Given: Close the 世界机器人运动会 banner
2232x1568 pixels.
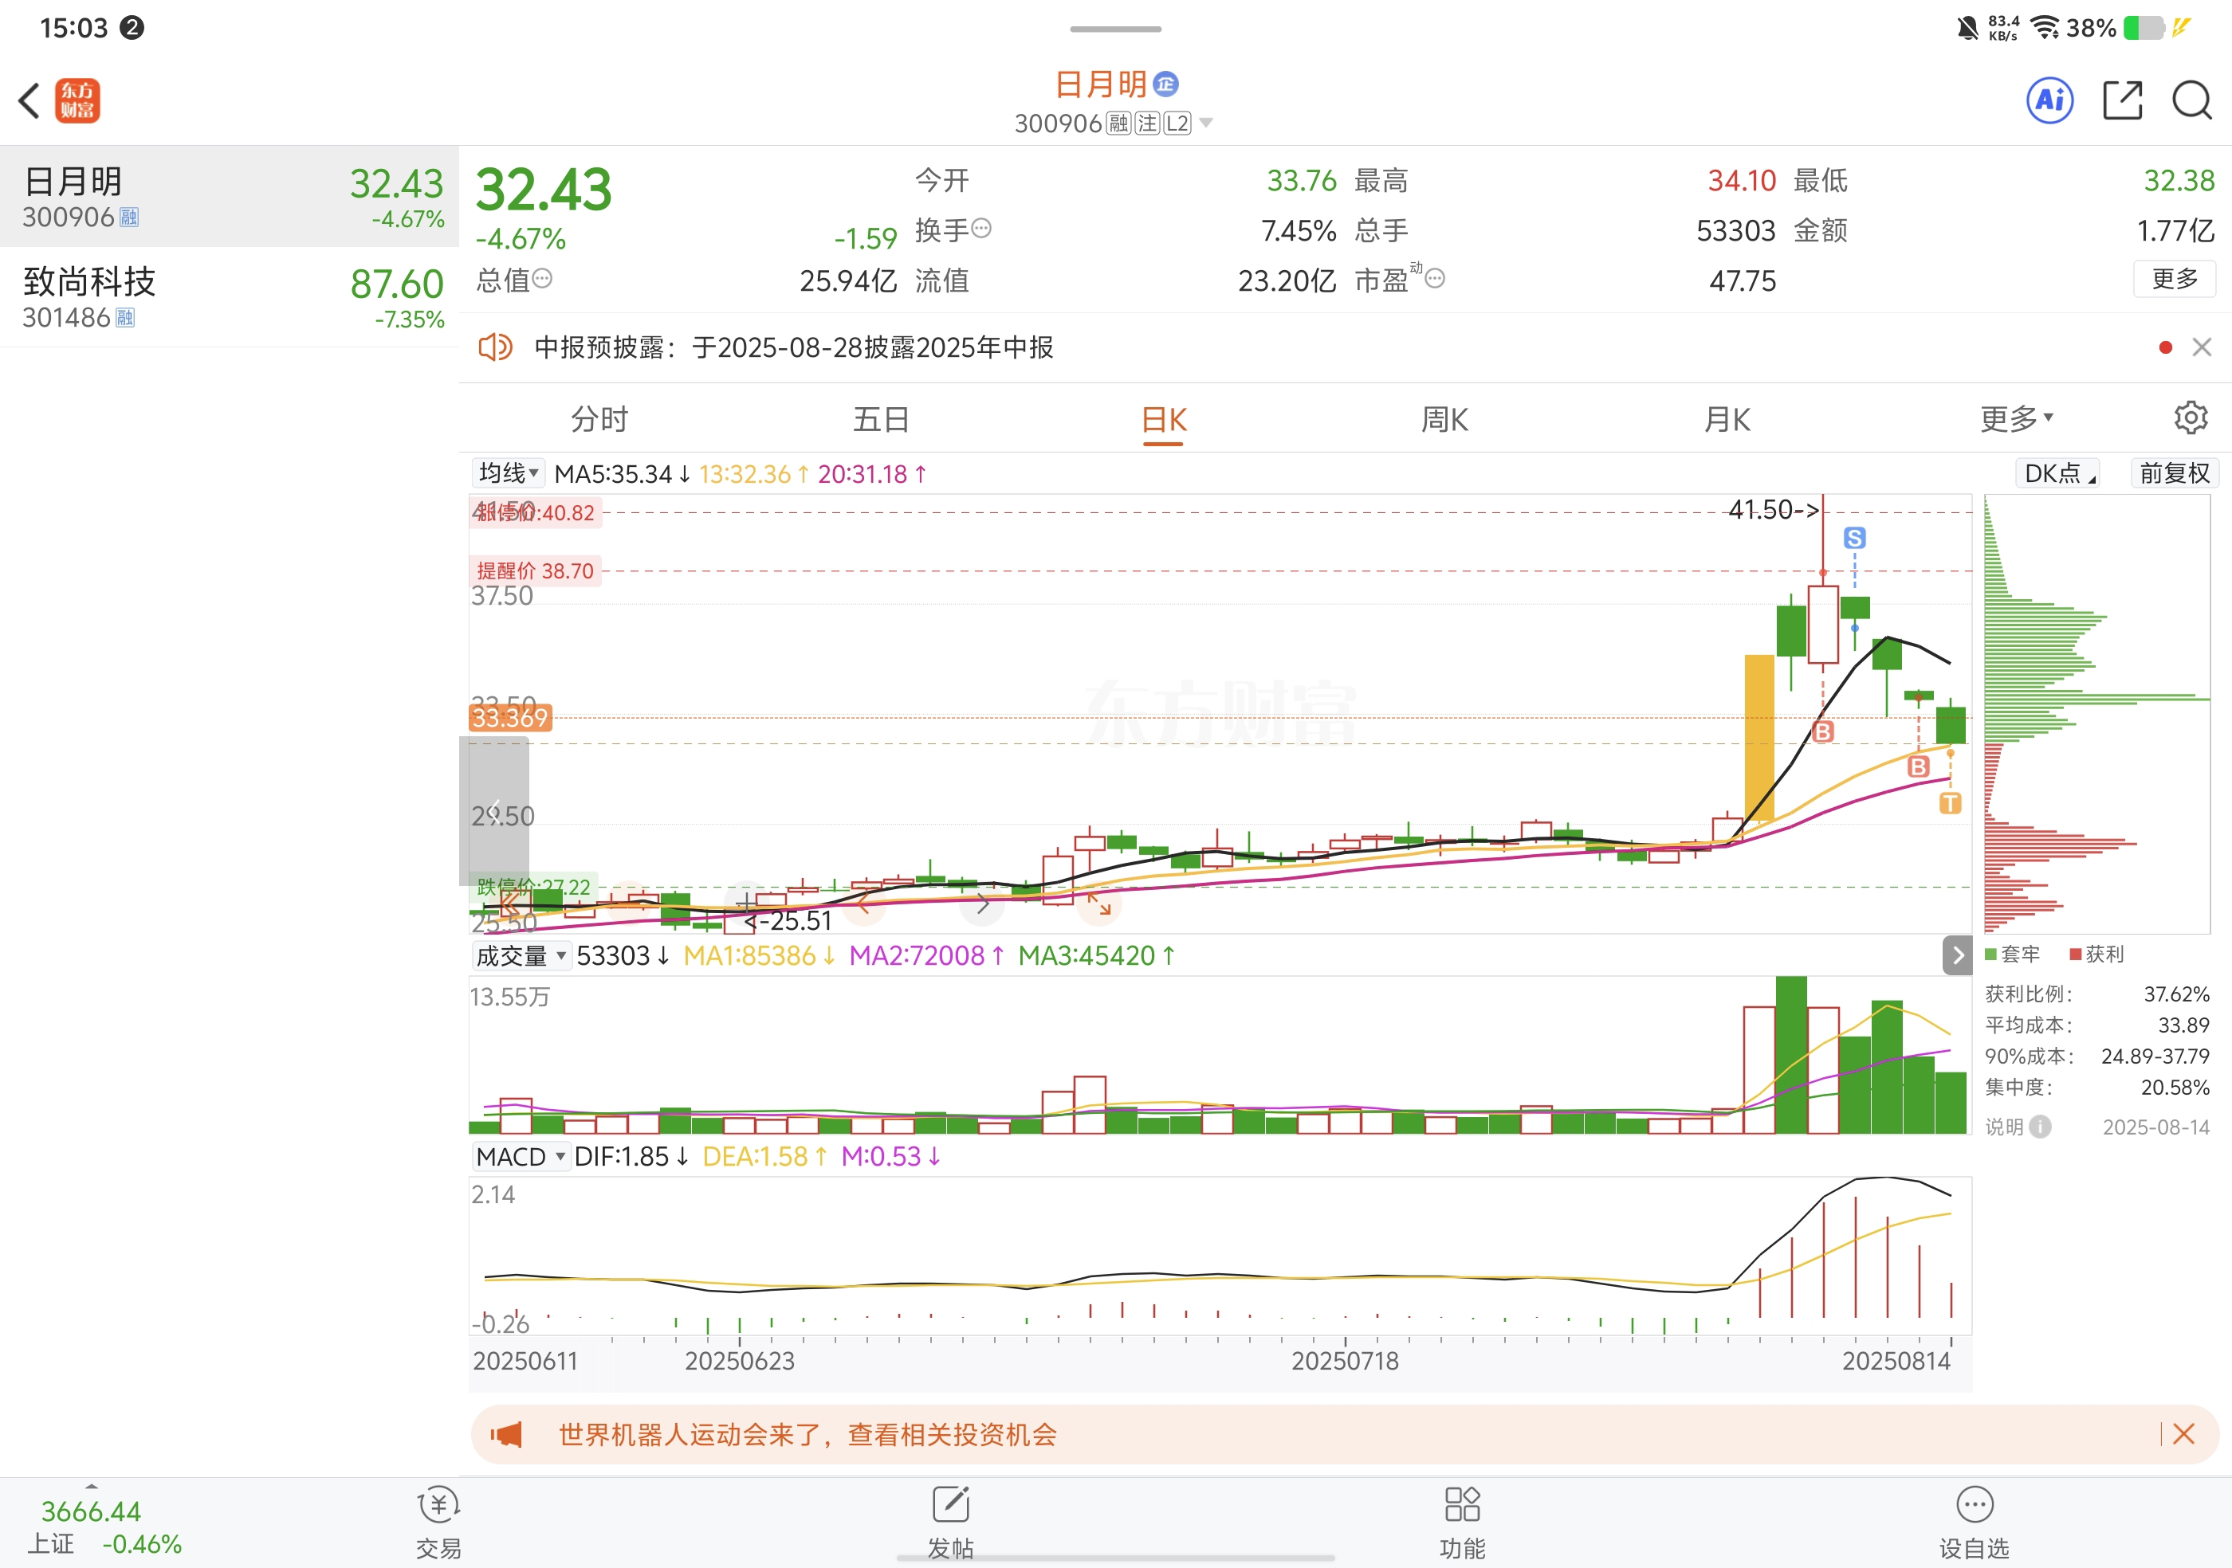Looking at the screenshot, I should pos(2183,1434).
